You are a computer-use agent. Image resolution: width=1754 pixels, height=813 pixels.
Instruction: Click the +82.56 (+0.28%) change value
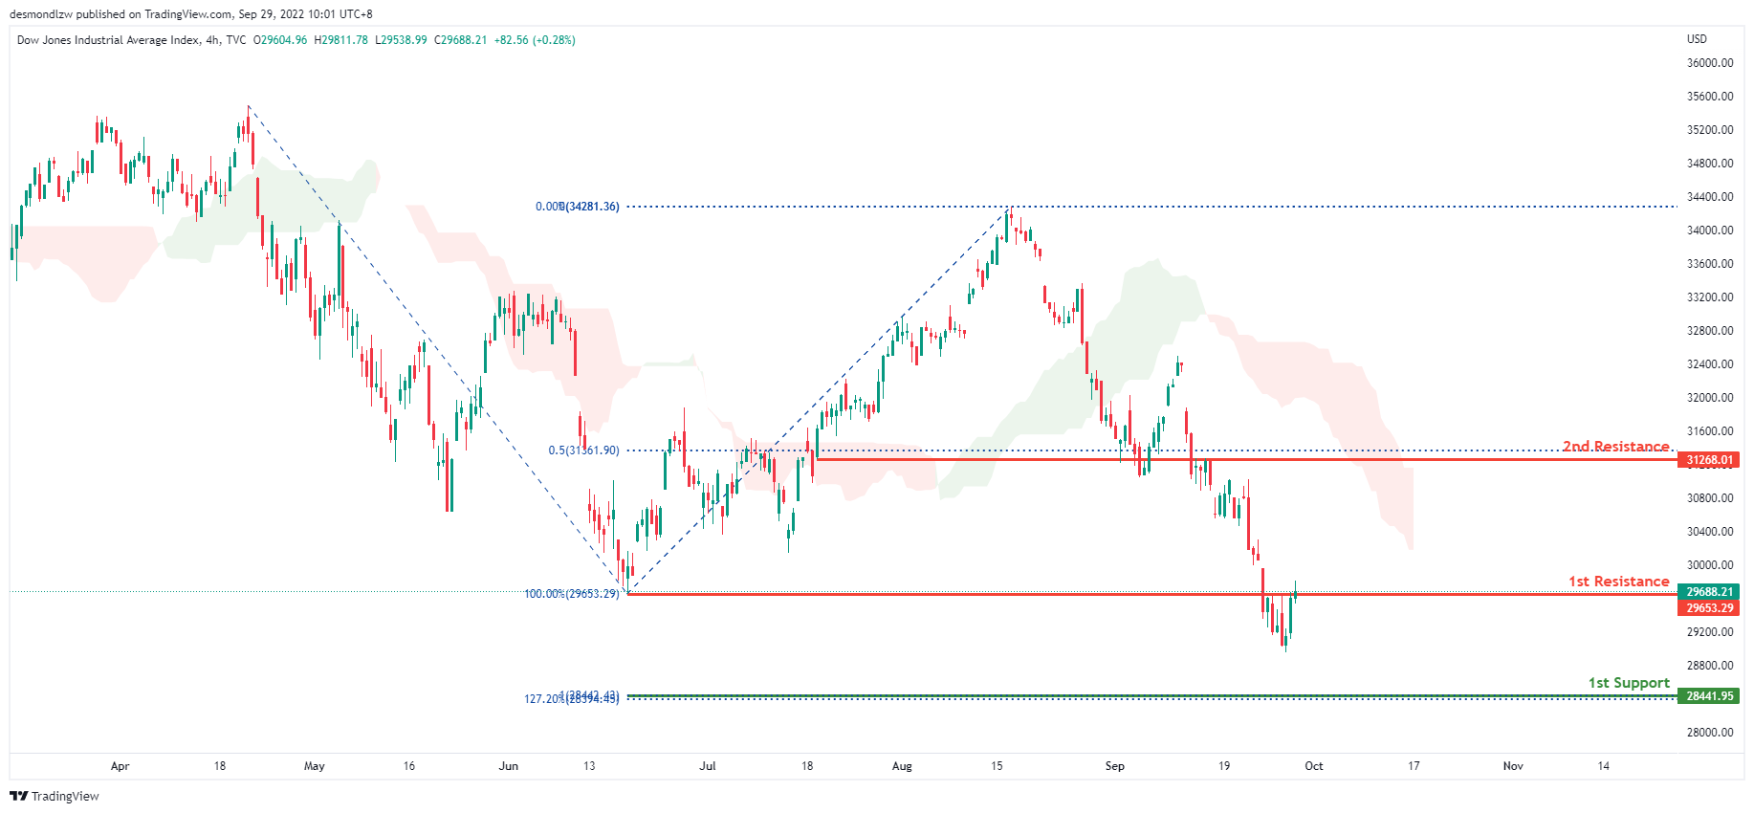click(x=535, y=40)
